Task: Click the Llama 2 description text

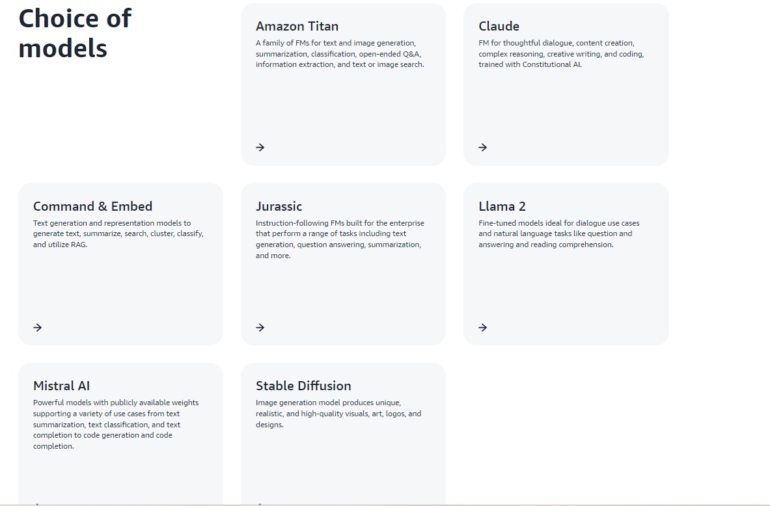Action: click(558, 233)
